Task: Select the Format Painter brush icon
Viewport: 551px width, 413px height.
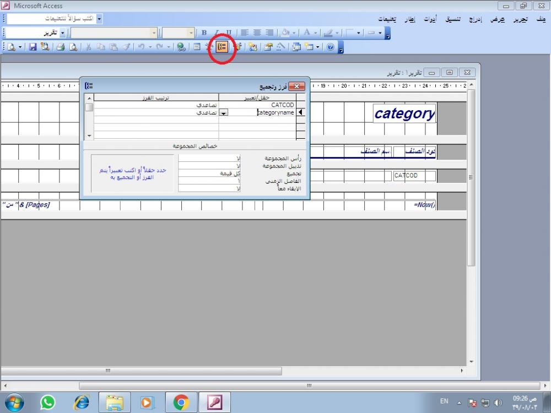Action: (x=126, y=47)
